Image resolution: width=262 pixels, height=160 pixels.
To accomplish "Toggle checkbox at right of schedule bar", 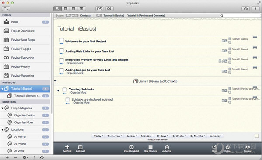I will [256, 136].
